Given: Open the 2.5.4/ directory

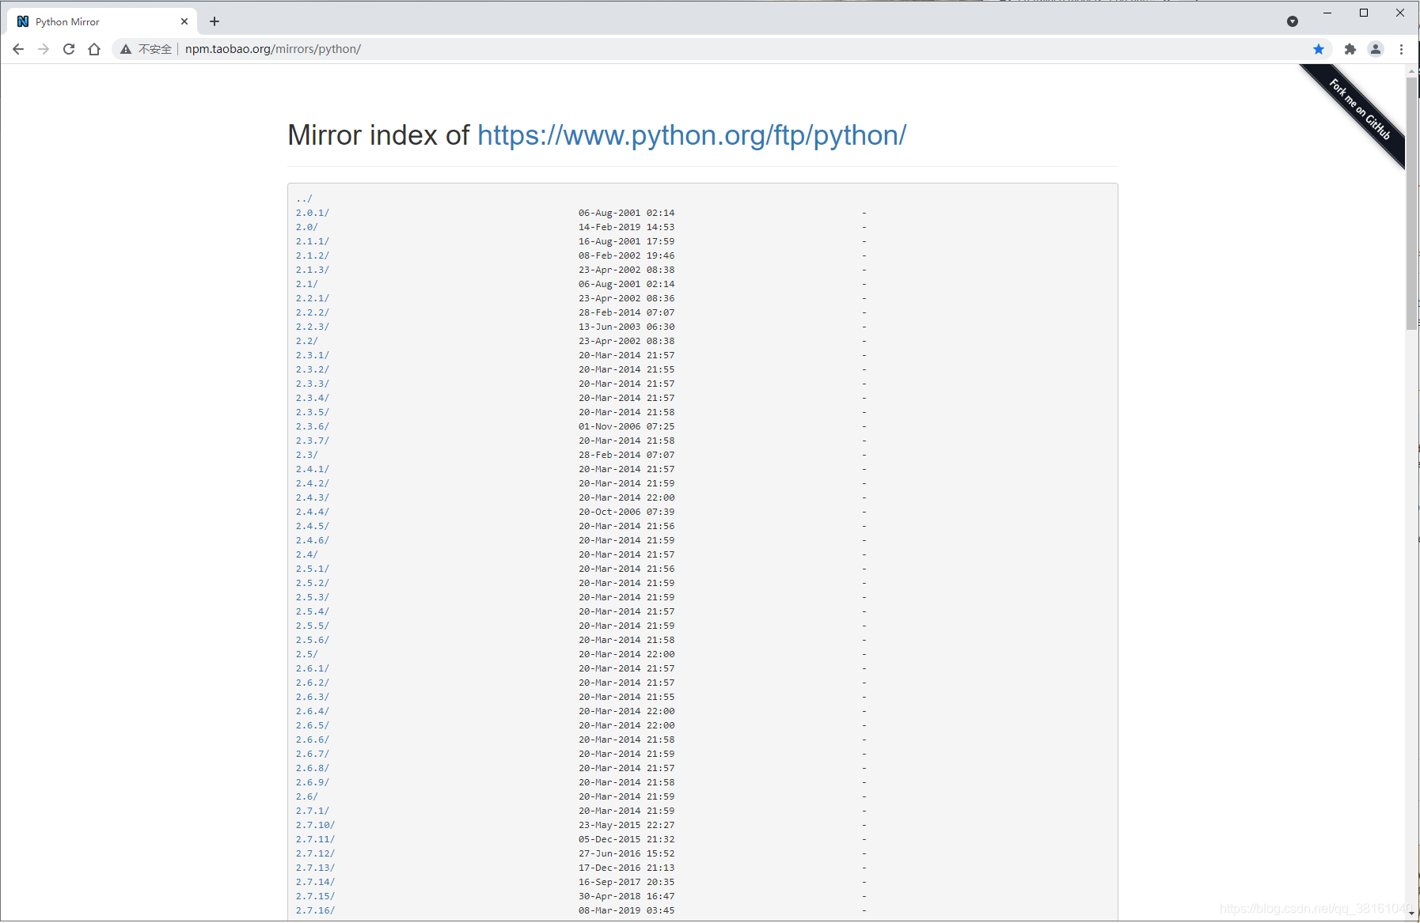Looking at the screenshot, I should [x=313, y=611].
